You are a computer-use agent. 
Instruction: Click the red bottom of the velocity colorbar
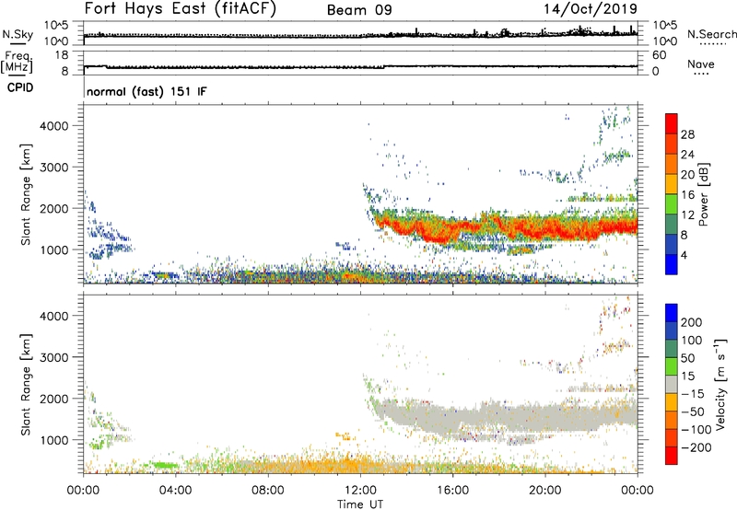[672, 456]
